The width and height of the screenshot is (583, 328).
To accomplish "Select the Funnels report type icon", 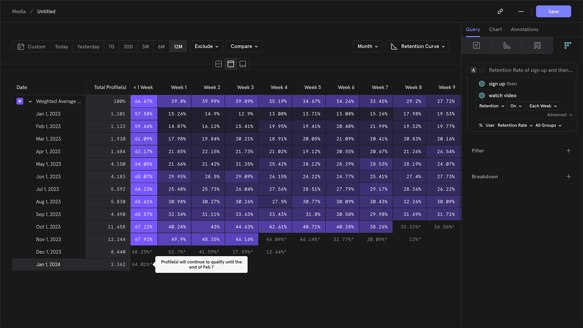I will click(507, 46).
